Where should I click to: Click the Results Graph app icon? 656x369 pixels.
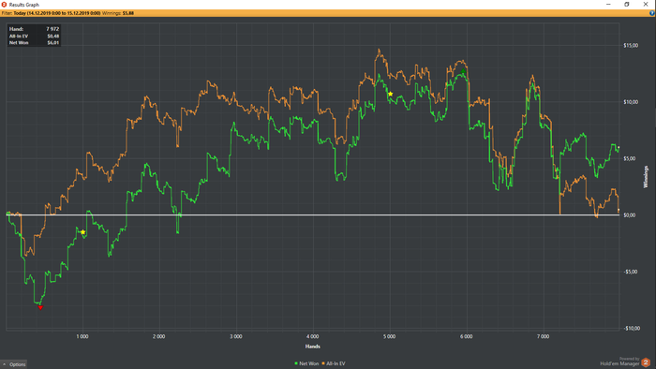[4, 5]
